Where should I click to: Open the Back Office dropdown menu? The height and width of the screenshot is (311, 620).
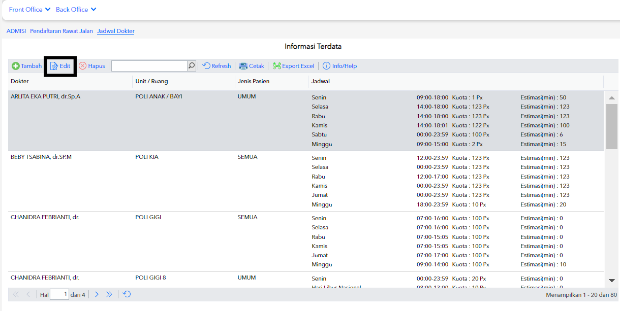tap(76, 10)
